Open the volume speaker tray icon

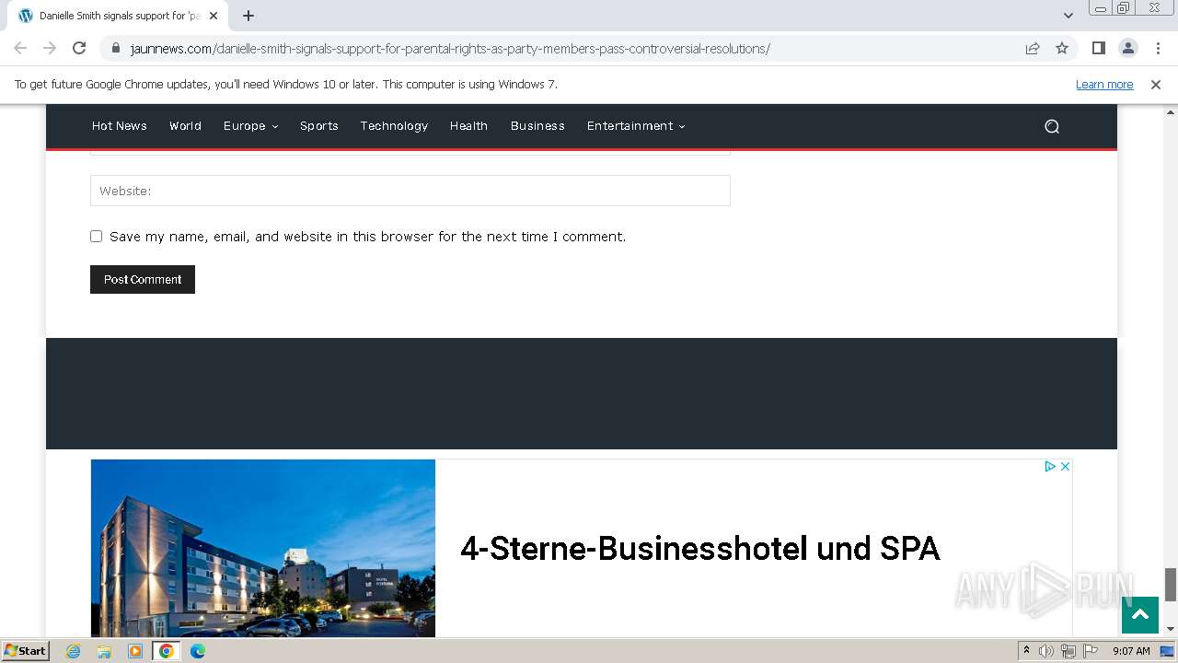tap(1046, 651)
